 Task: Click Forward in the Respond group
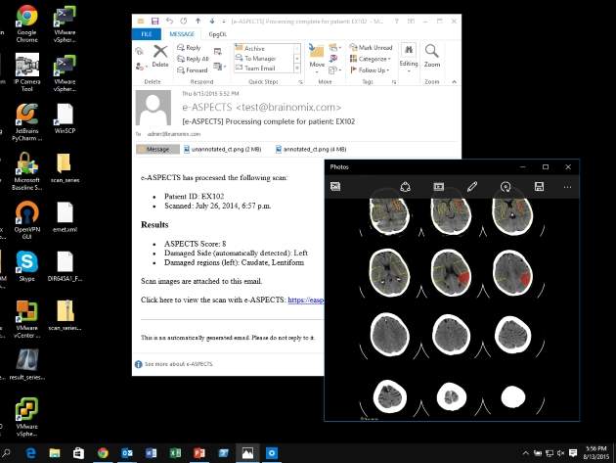[x=195, y=70]
